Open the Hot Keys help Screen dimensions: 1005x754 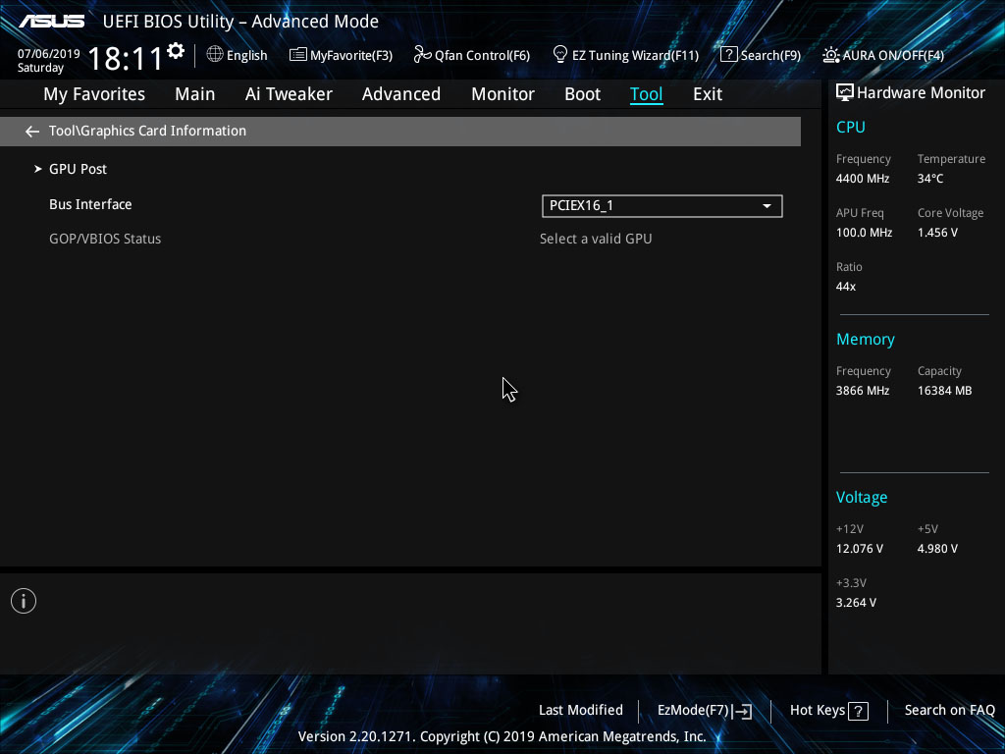[818, 711]
